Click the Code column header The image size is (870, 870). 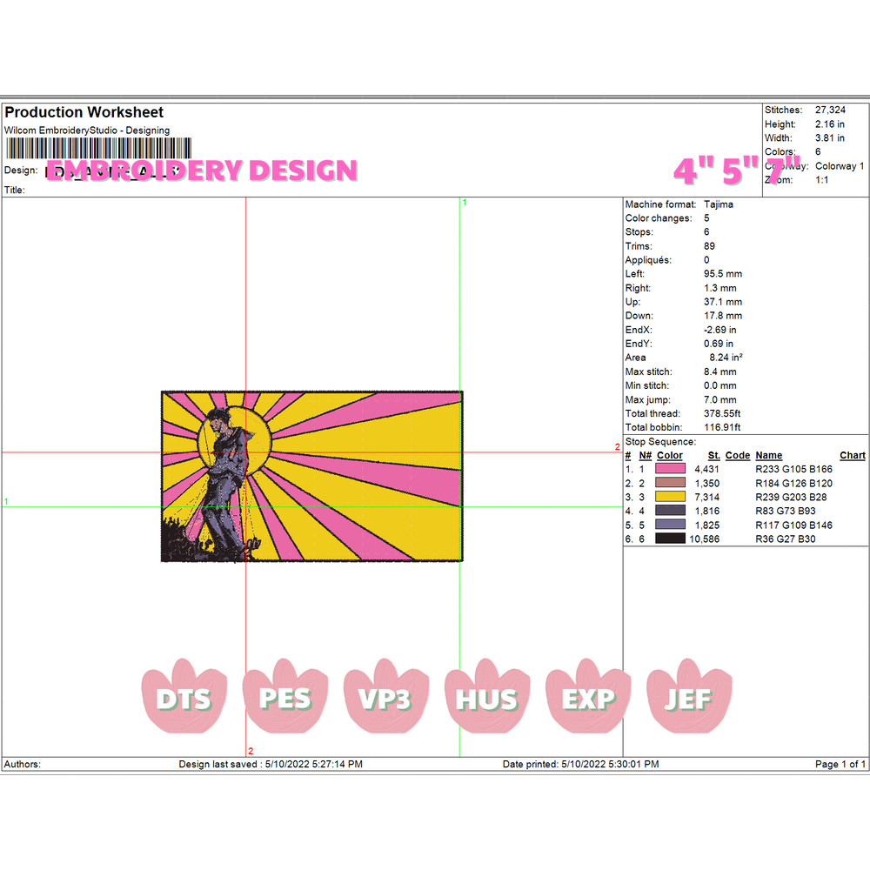[x=737, y=455]
